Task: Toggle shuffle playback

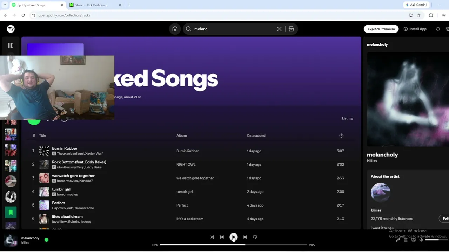Action: [x=212, y=237]
